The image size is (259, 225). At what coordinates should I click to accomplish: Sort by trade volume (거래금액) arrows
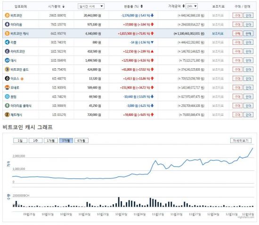(x=183, y=6)
